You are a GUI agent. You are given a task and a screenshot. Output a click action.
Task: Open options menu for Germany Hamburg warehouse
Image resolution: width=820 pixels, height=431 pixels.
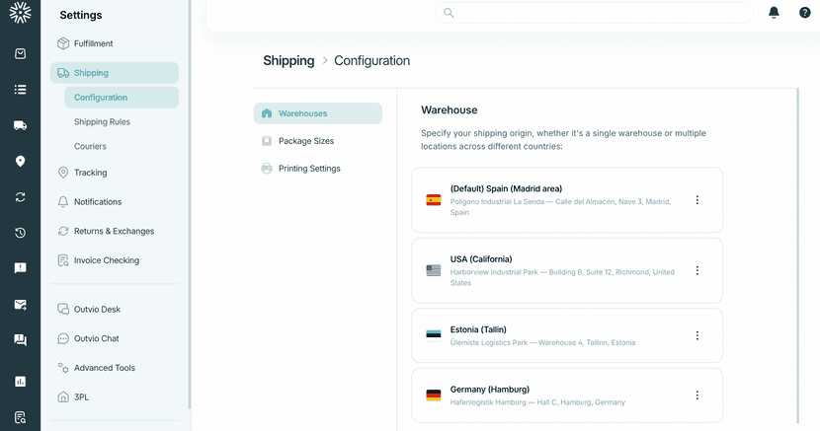697,395
